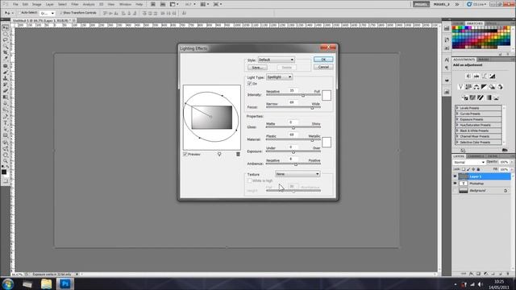Add a Black & White adjustment icon
516x290 pixels.
[484, 87]
